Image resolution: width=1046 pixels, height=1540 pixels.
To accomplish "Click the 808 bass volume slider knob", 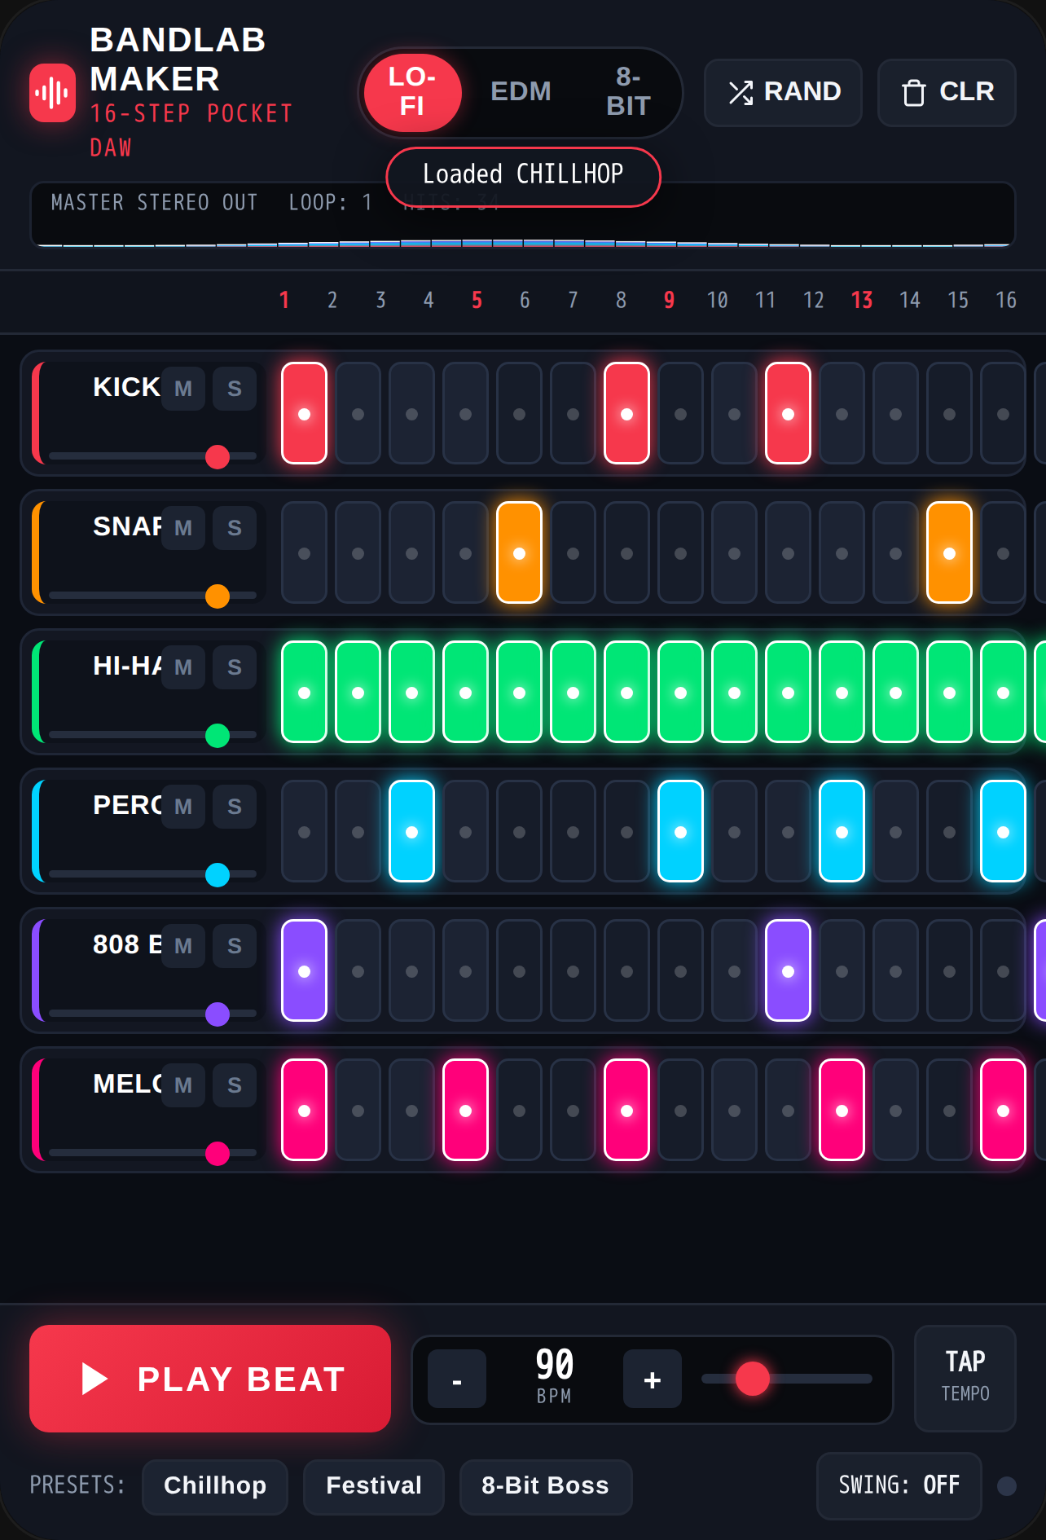I will pos(218,1014).
